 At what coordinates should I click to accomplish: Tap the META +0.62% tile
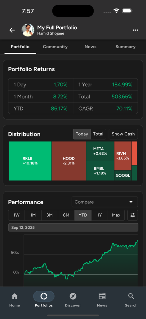(x=100, y=151)
